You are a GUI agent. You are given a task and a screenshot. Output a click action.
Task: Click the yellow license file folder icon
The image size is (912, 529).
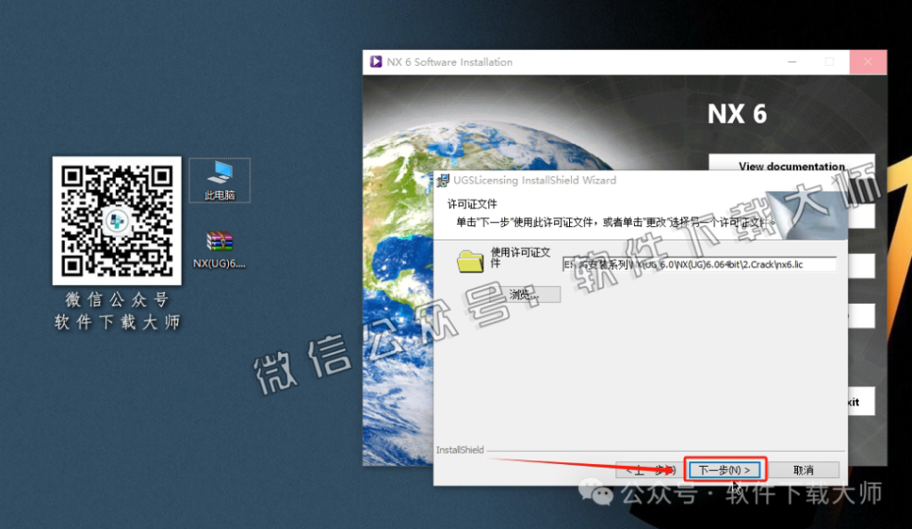pos(470,261)
